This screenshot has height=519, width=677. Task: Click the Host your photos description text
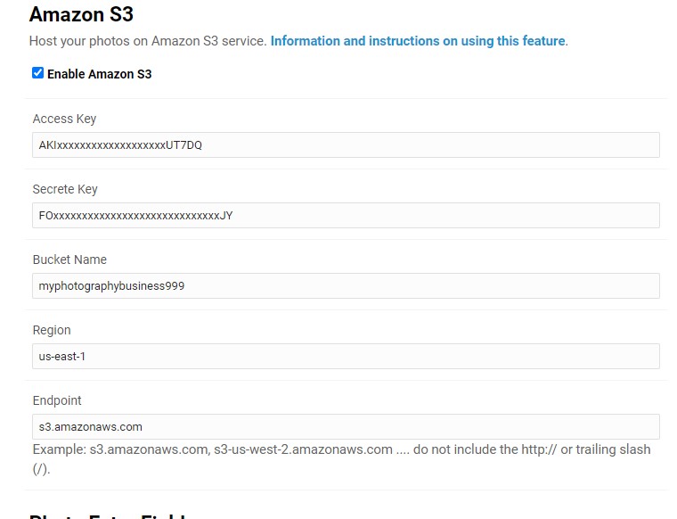(148, 41)
